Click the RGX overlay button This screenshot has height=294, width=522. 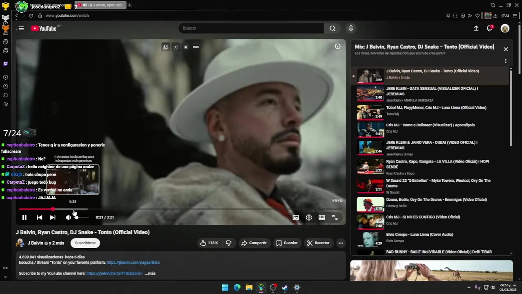point(196,47)
